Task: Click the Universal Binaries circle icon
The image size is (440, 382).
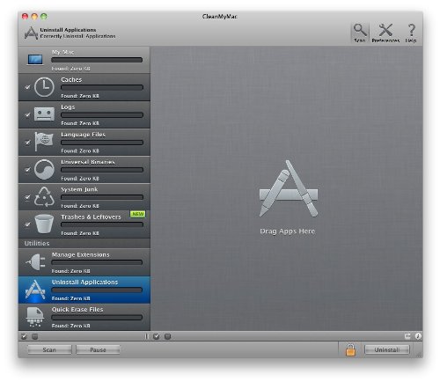Action: (44, 169)
